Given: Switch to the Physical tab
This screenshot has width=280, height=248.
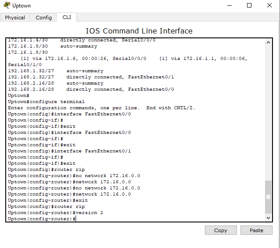Looking at the screenshot, I should pyautogui.click(x=15, y=18).
